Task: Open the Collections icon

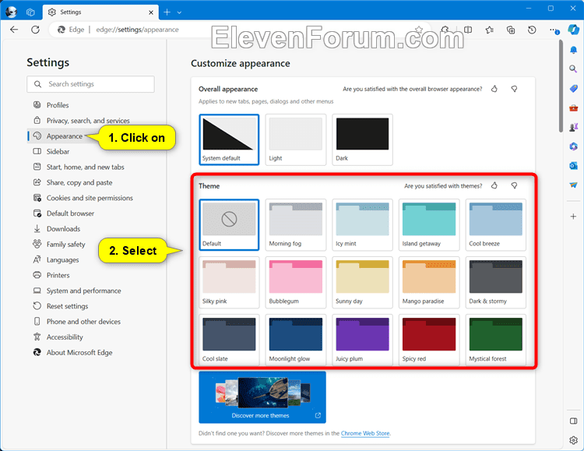Action: [x=511, y=30]
